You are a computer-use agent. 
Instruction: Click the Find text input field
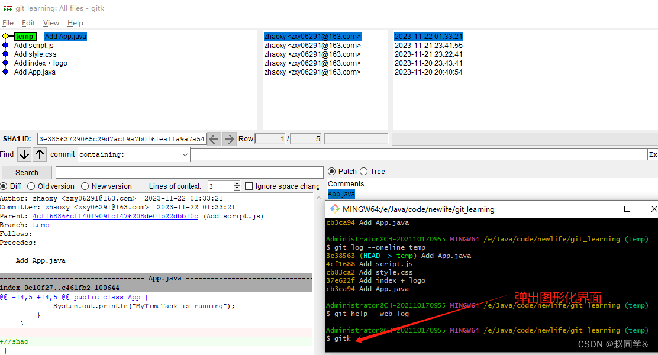click(418, 154)
